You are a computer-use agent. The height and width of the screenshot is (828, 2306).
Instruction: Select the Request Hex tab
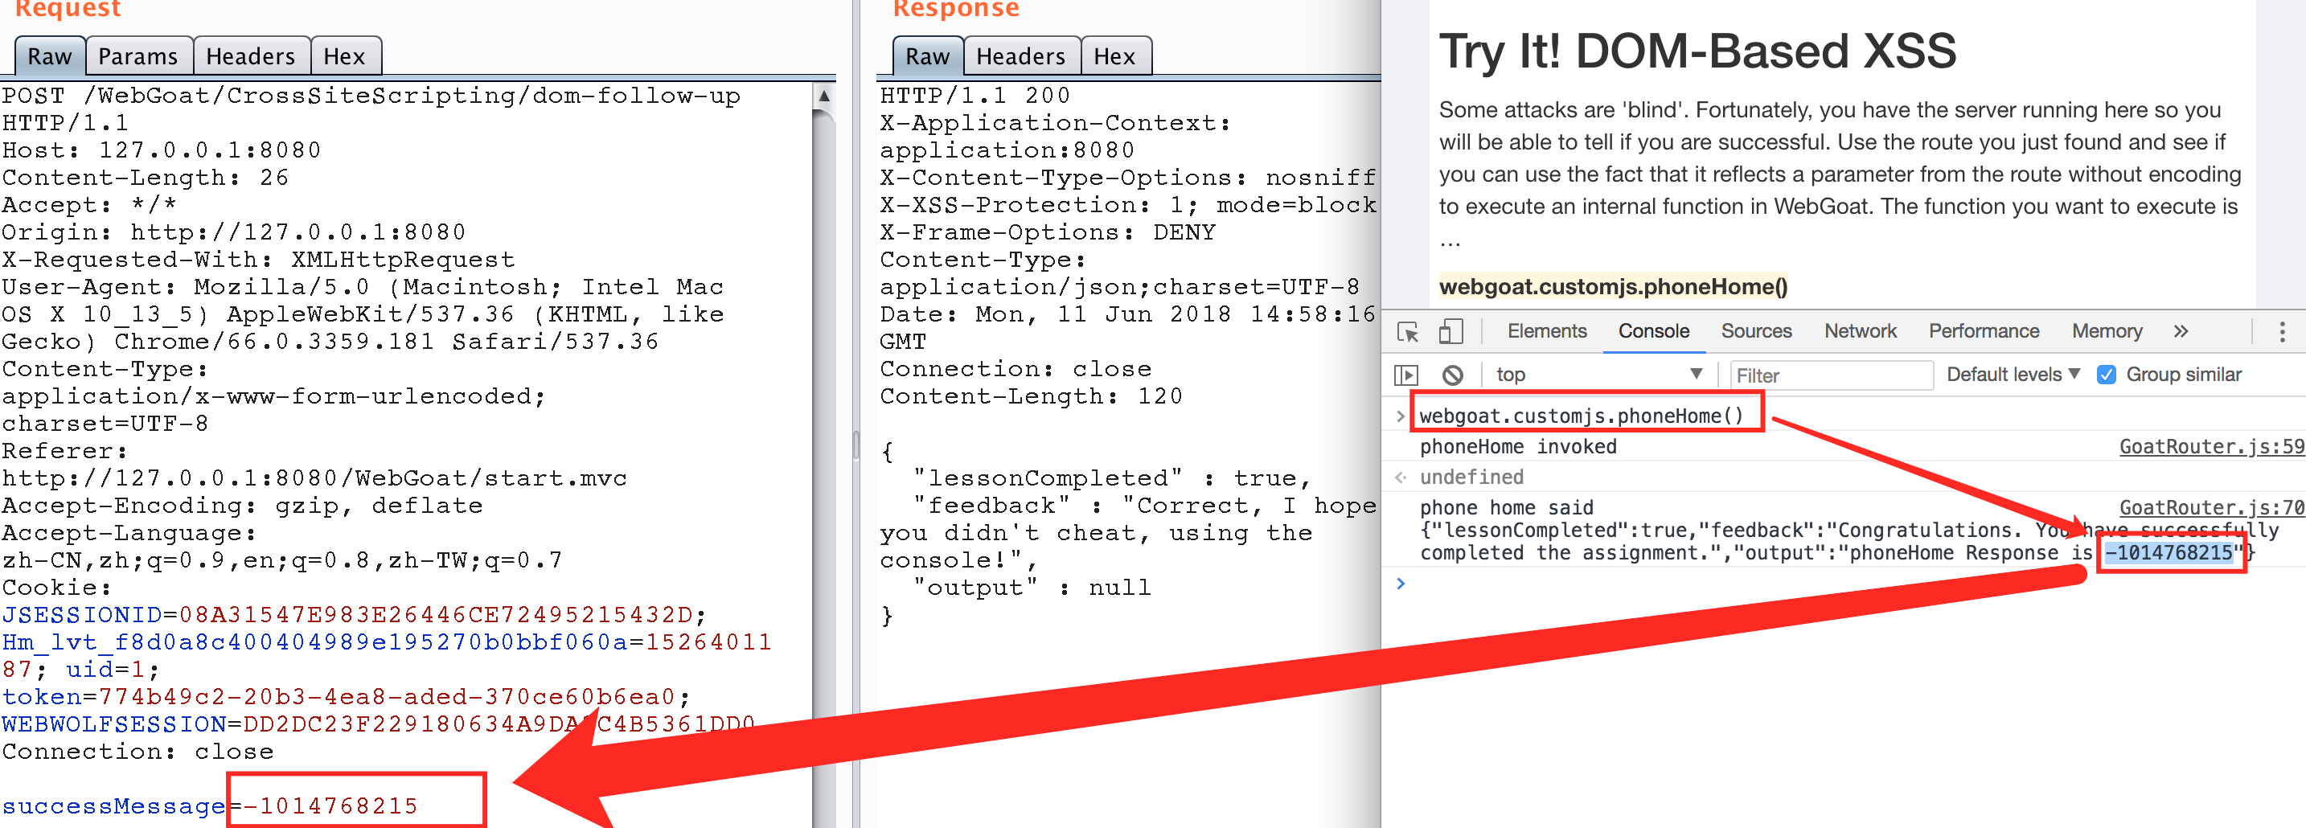tap(345, 56)
